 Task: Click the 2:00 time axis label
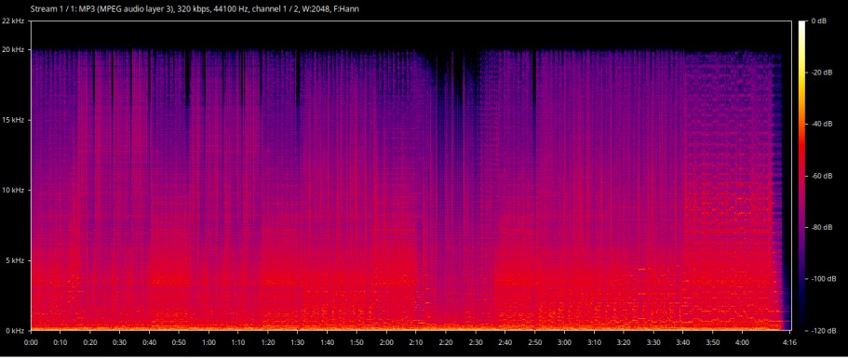[386, 342]
